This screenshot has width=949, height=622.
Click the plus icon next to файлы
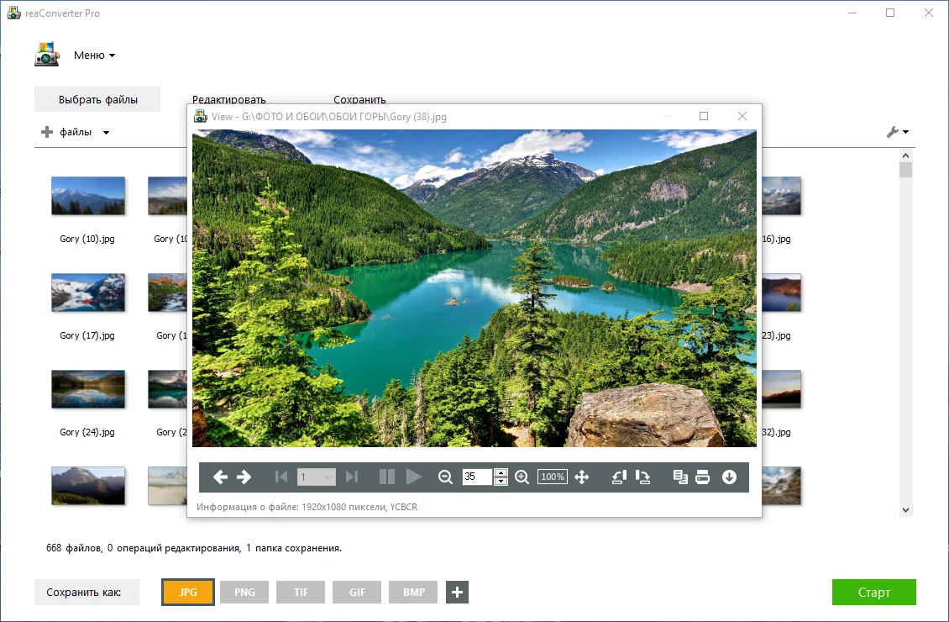coord(46,132)
